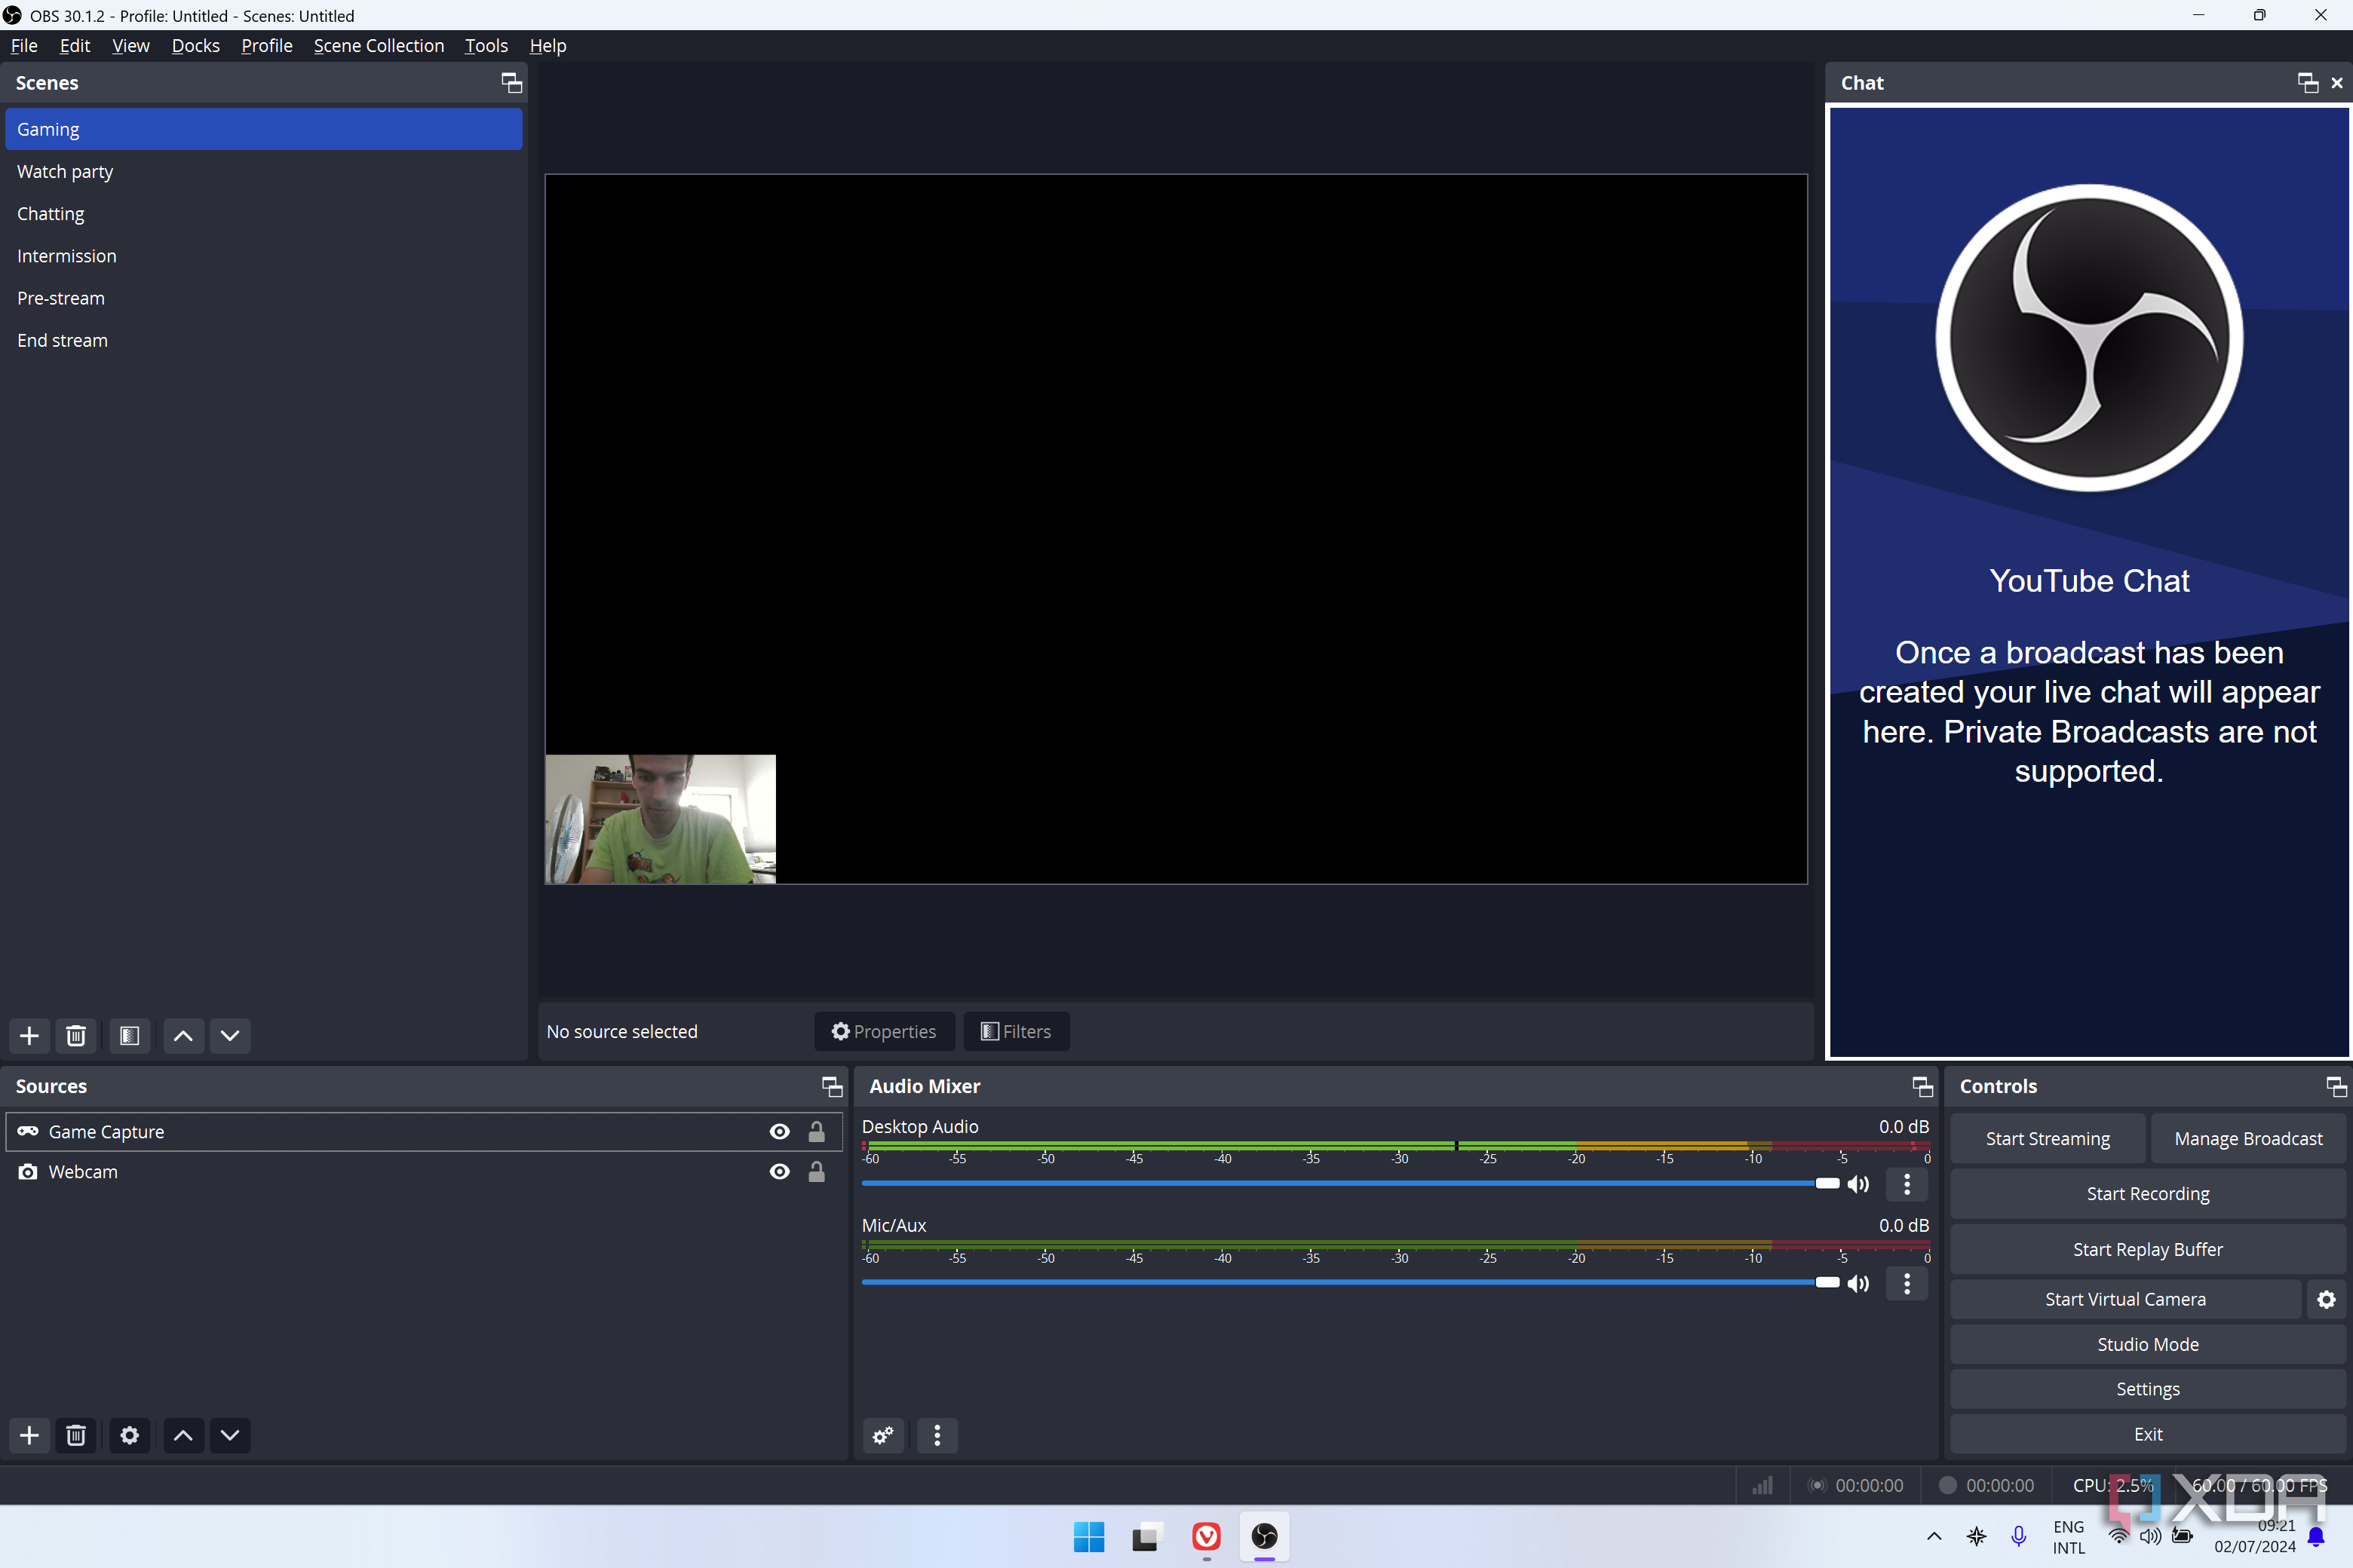Open Windows Start menu
Viewport: 2353px width, 1568px height.
click(x=1088, y=1536)
